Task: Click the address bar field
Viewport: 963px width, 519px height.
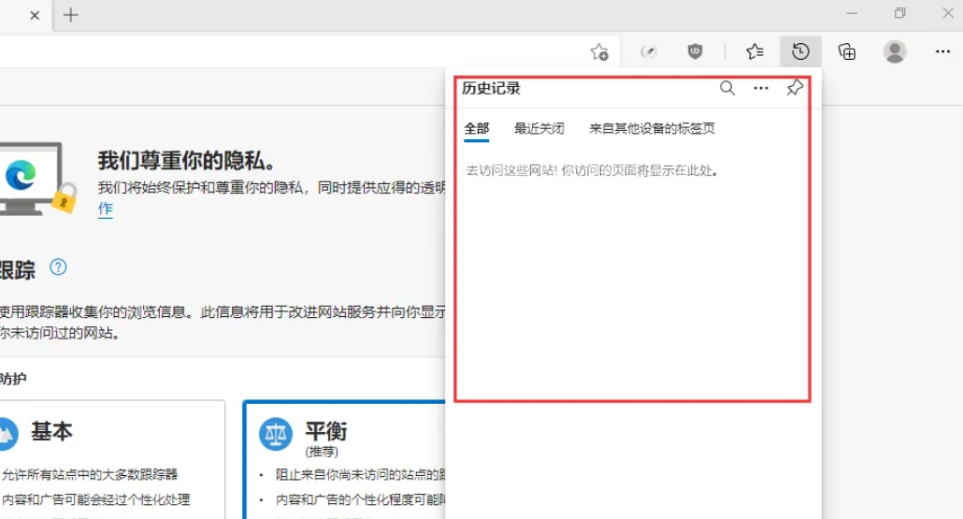Action: [x=280, y=51]
